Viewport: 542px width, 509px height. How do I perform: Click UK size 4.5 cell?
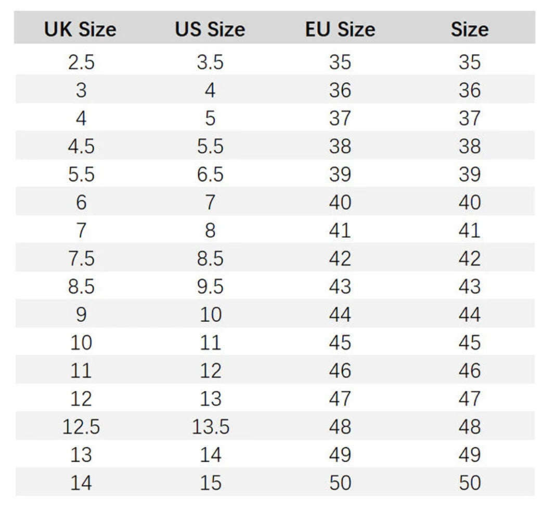tap(81, 147)
